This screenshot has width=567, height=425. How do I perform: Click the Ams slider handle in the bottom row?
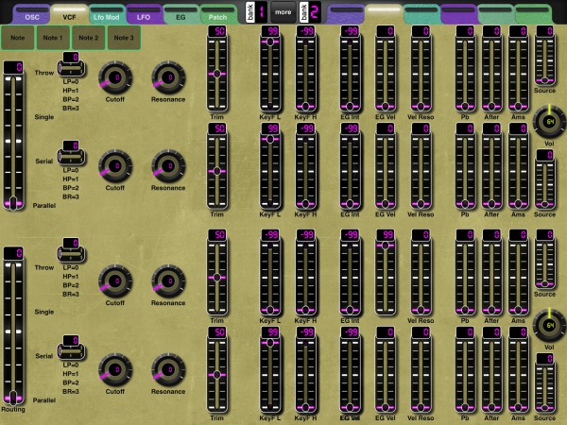518,407
